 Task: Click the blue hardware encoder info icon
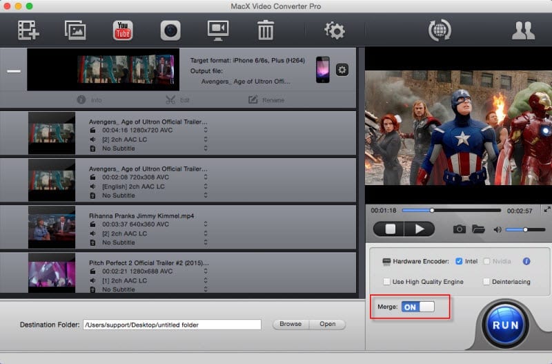click(x=526, y=261)
